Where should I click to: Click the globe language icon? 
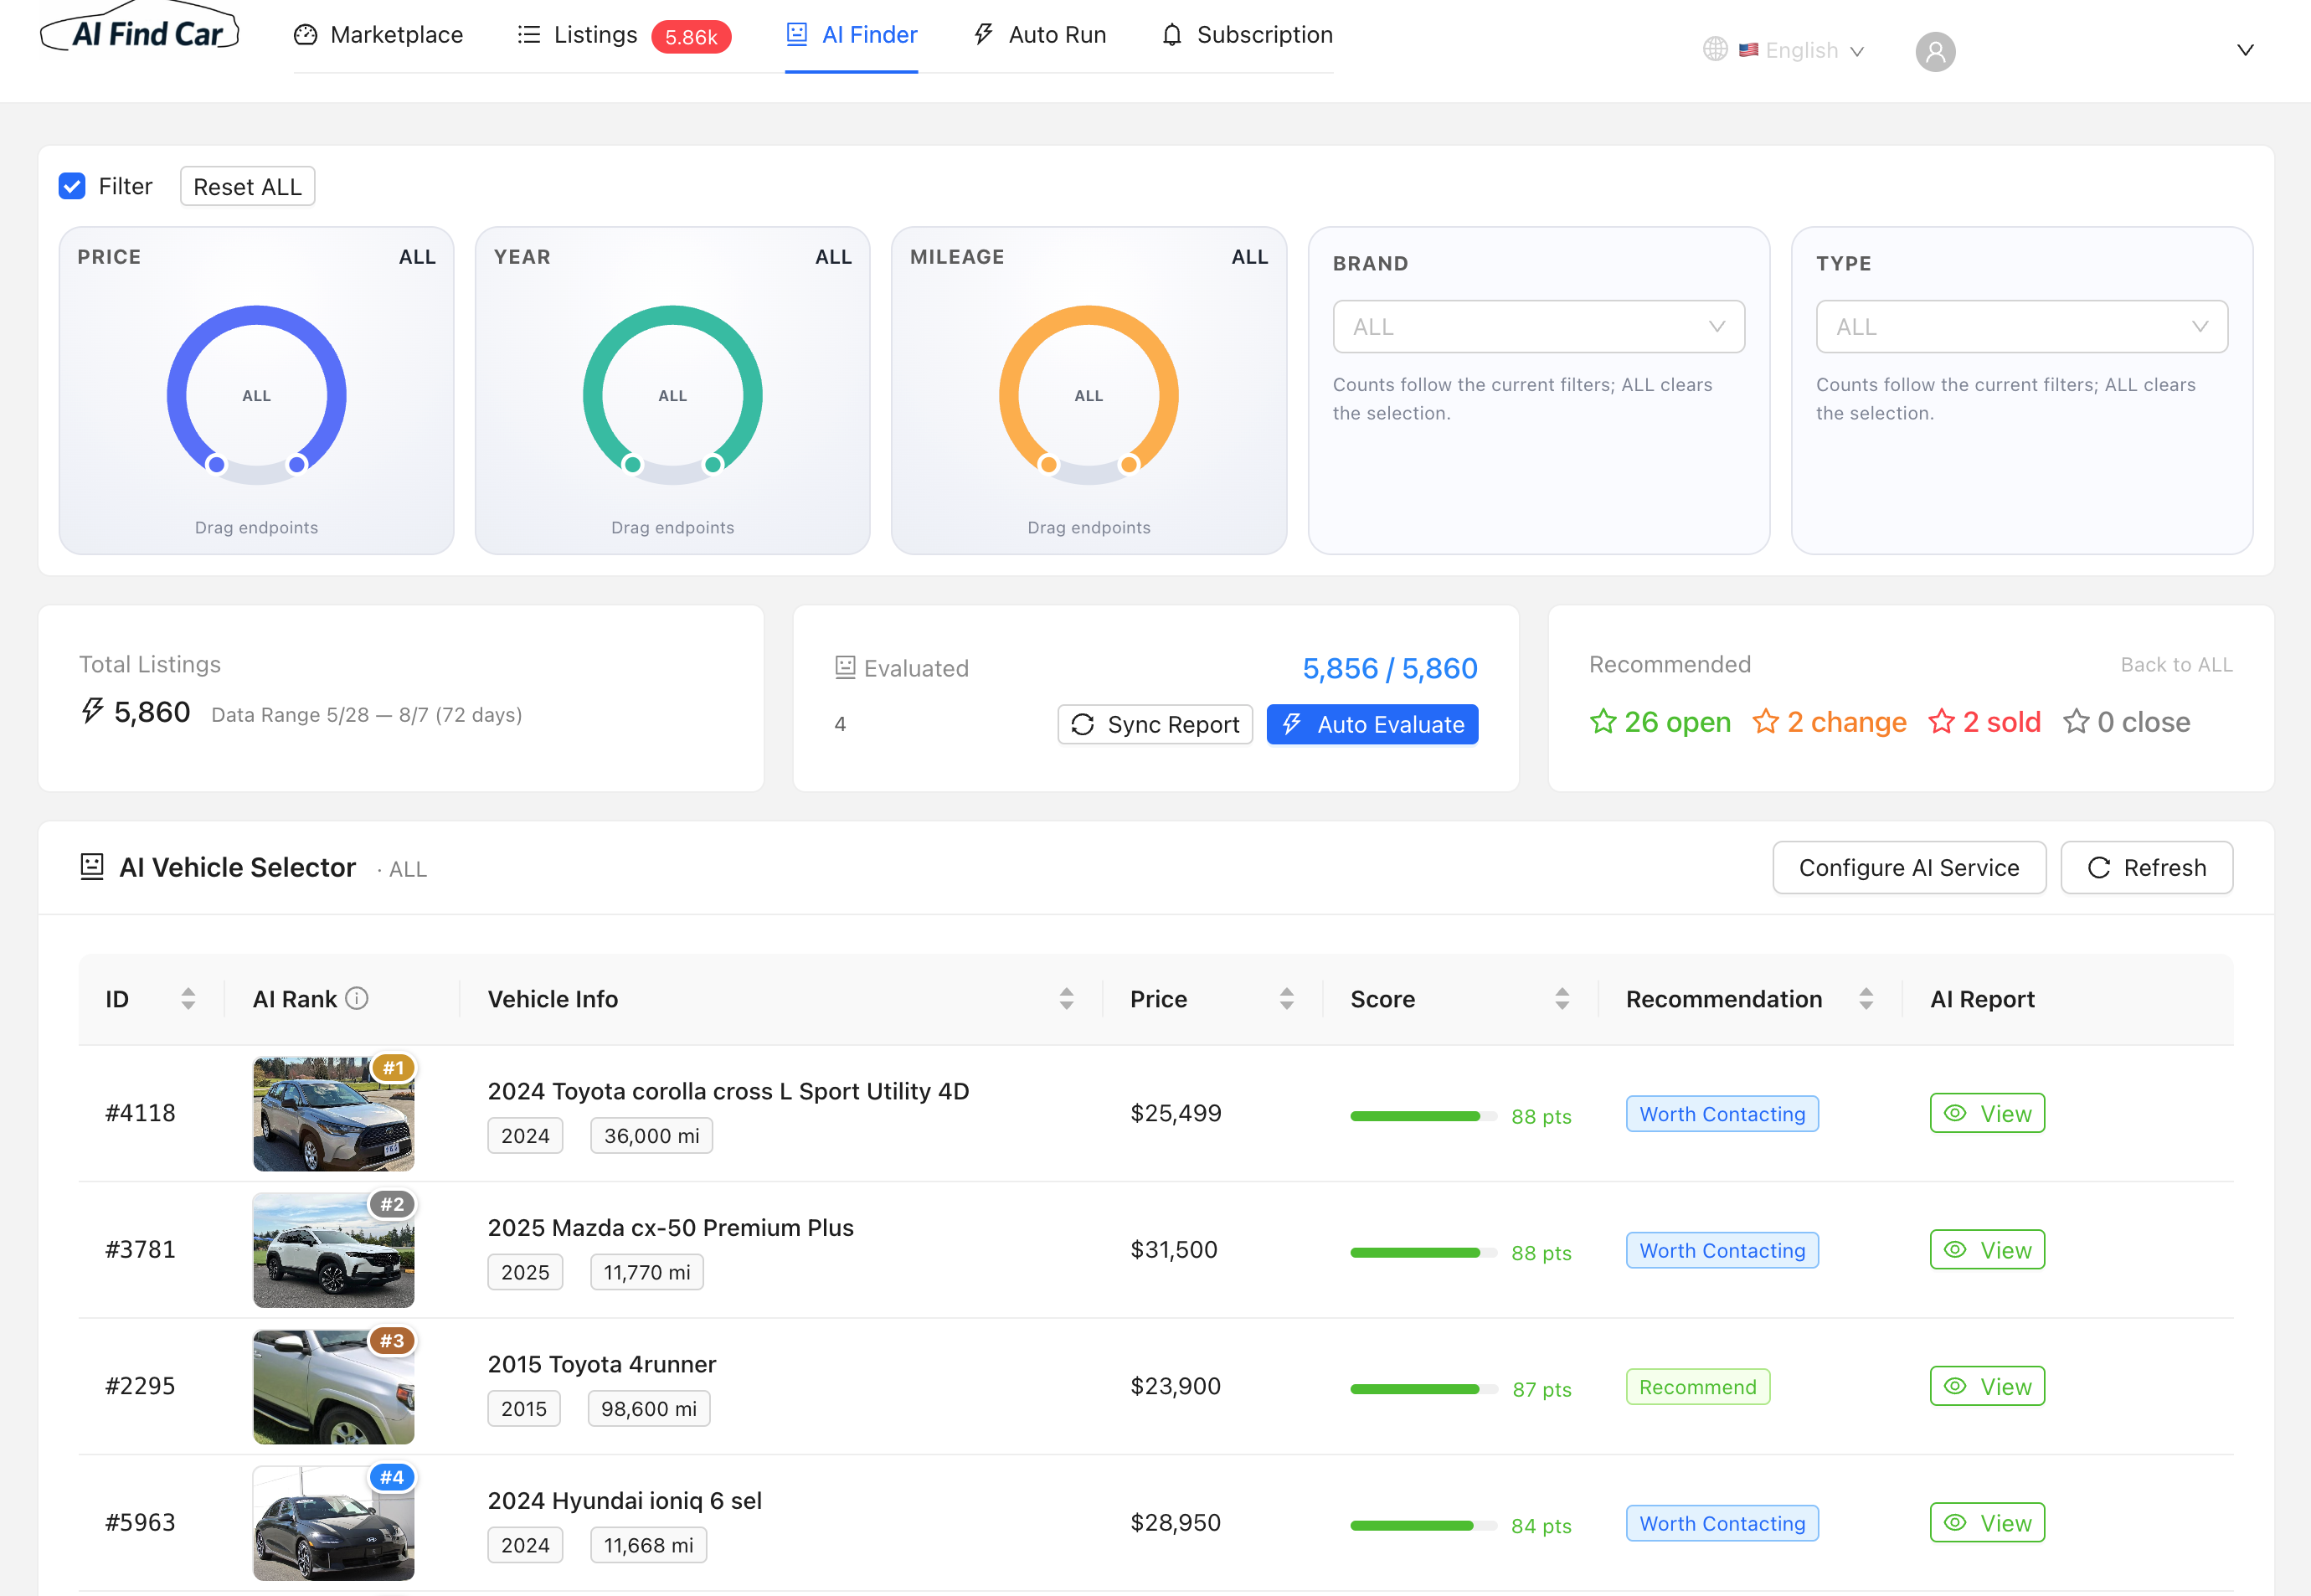[1715, 49]
